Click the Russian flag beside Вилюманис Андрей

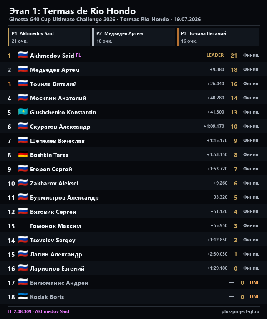click(x=23, y=282)
